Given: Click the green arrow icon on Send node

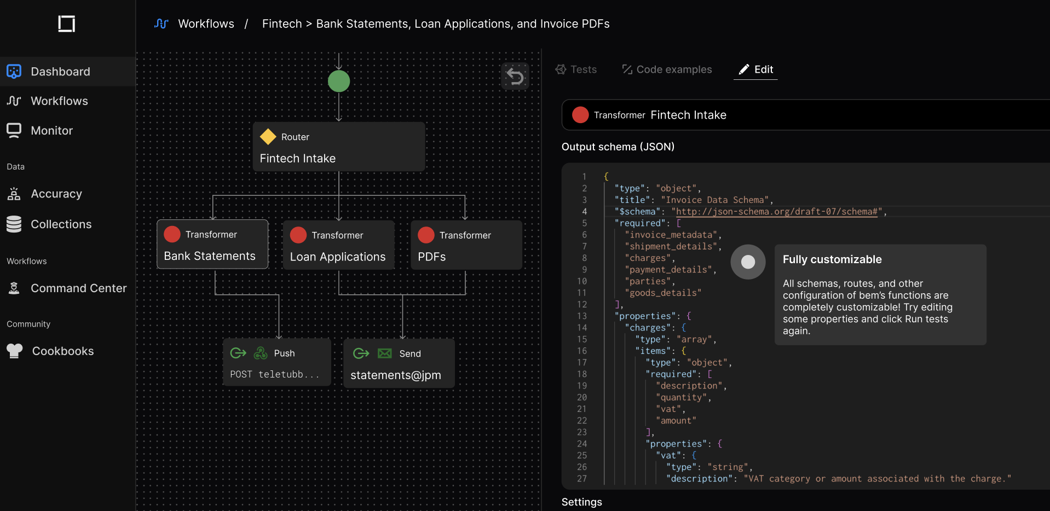Looking at the screenshot, I should pos(361,353).
